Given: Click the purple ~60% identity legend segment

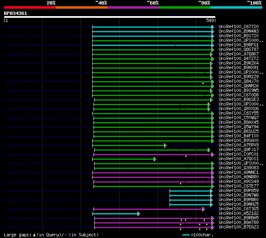Looking at the screenshot, I should tap(133, 7).
